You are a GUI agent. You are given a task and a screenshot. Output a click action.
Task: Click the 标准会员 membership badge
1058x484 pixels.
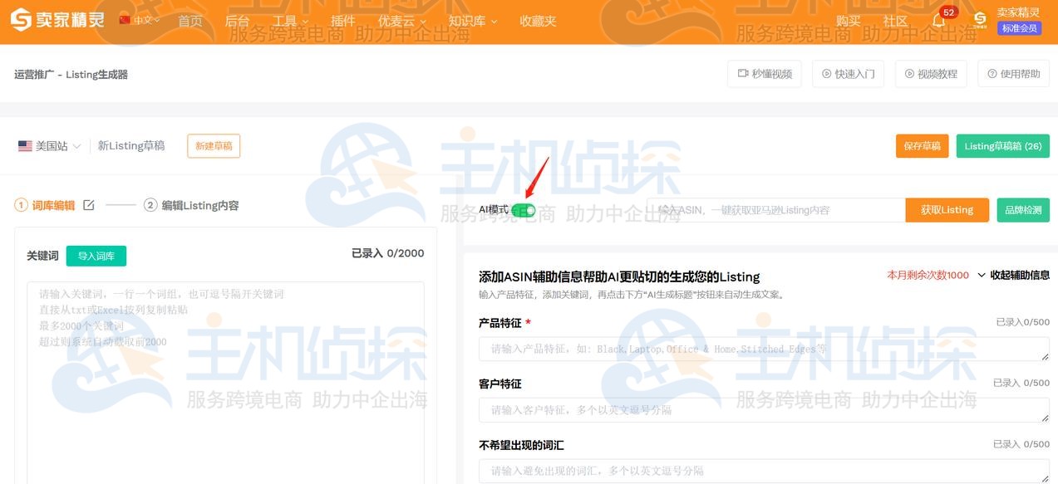[1020, 28]
